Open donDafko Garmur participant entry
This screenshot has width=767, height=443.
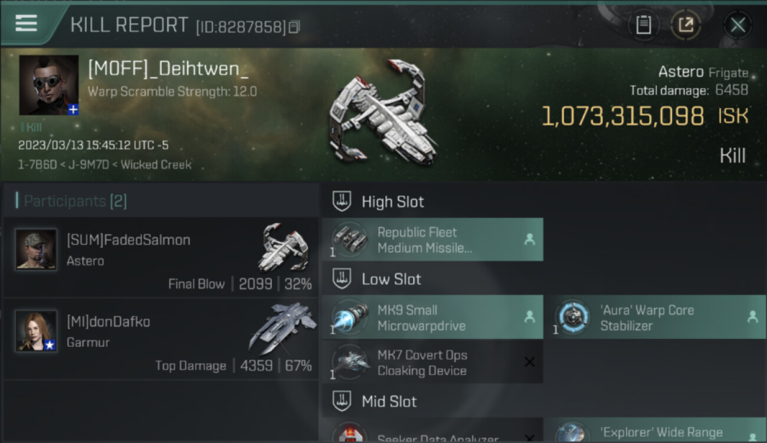pos(161,339)
